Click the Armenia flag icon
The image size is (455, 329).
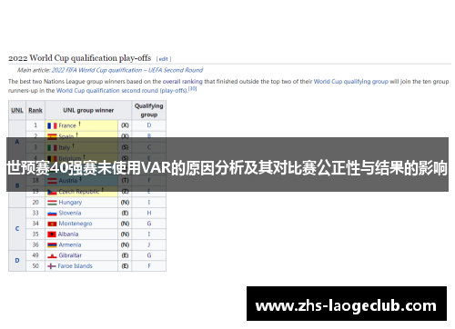pyautogui.click(x=52, y=245)
